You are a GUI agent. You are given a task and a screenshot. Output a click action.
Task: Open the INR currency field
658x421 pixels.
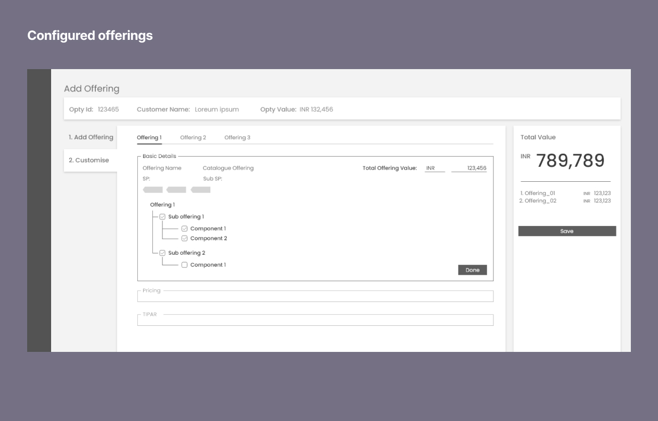[x=434, y=169]
